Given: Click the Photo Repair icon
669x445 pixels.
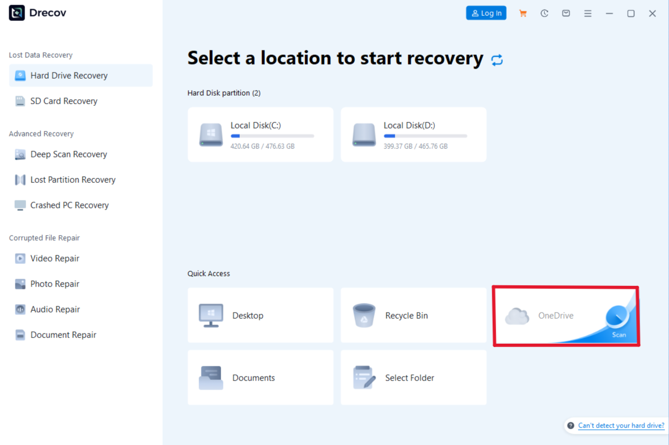Looking at the screenshot, I should (20, 284).
